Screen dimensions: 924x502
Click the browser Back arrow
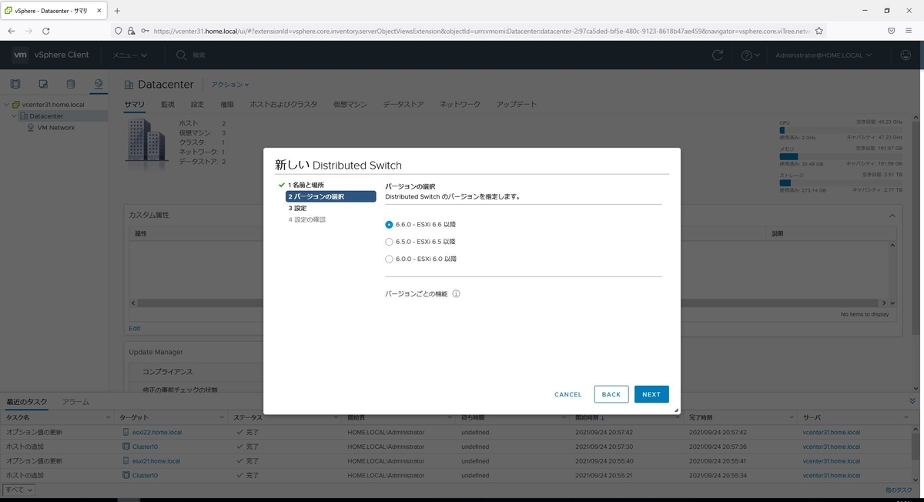pyautogui.click(x=12, y=31)
